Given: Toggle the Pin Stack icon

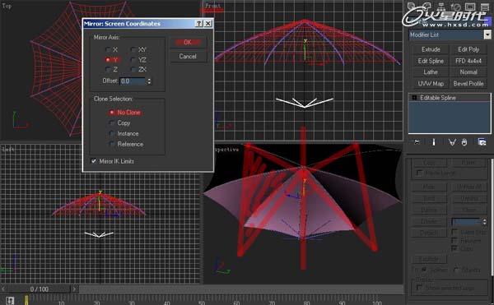Looking at the screenshot, I should [x=417, y=142].
